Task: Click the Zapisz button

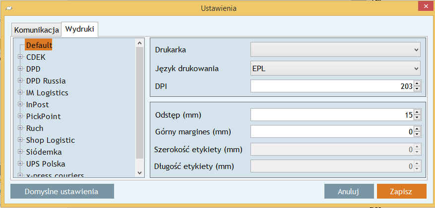Action: [x=401, y=191]
